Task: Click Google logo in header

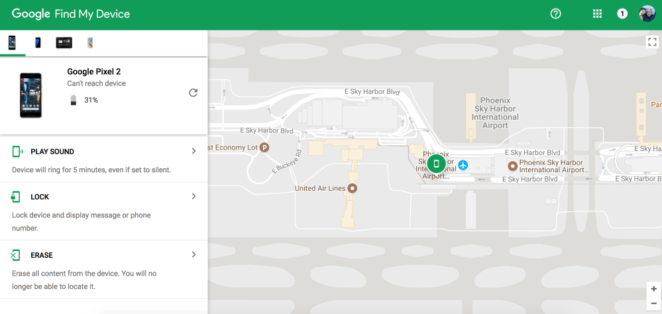Action: (x=31, y=14)
